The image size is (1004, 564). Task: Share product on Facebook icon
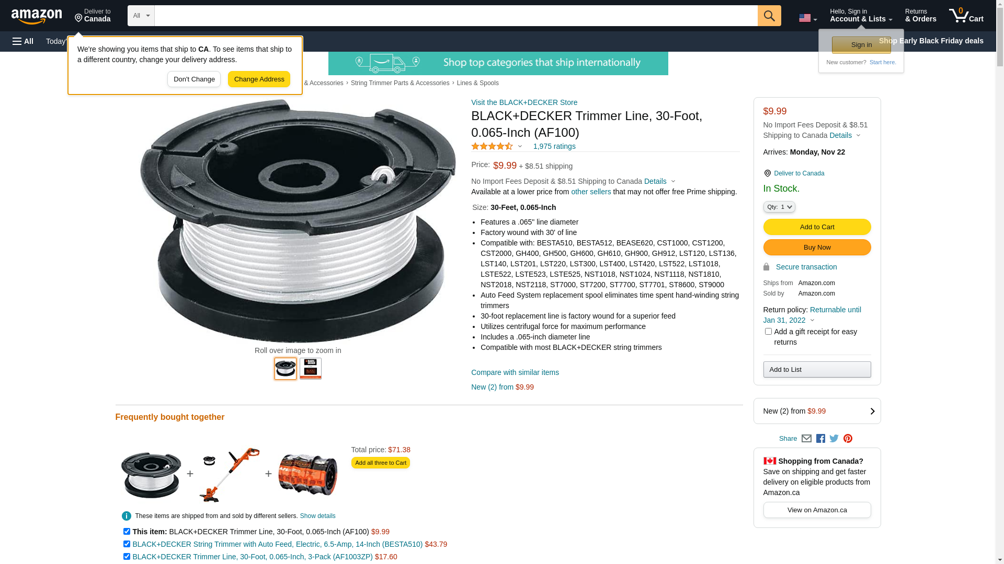820,439
